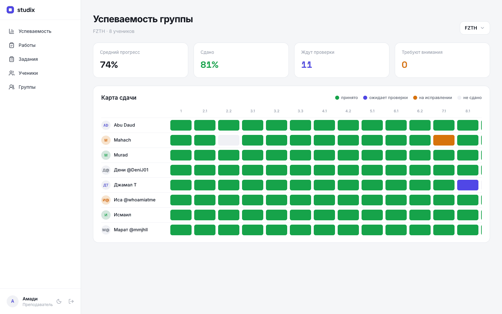Click the logout icon
Viewport: 502px width, 314px height.
71,301
